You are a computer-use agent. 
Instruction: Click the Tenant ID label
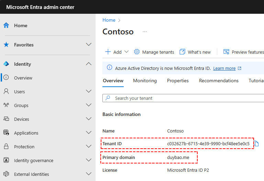pyautogui.click(x=112, y=143)
